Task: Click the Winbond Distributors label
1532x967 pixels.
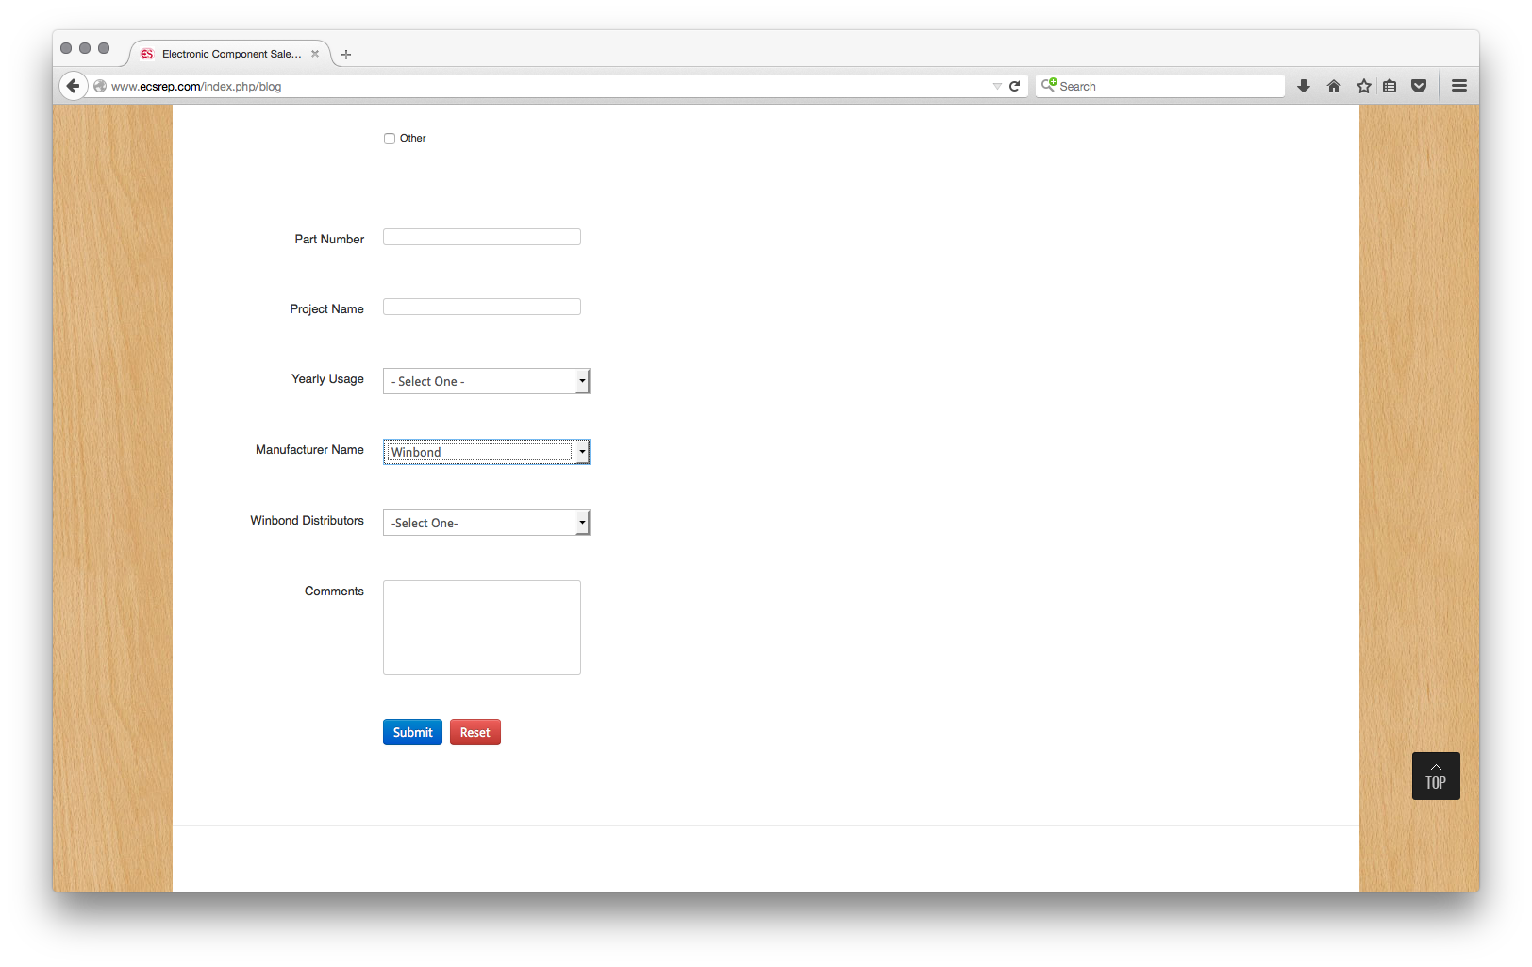Action: (307, 521)
